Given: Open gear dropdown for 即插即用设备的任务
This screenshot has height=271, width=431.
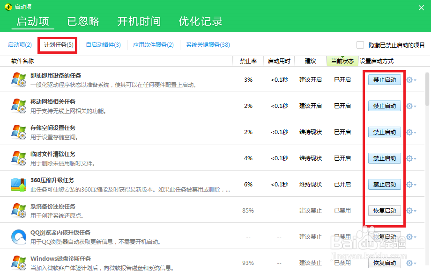Looking at the screenshot, I should [411, 80].
